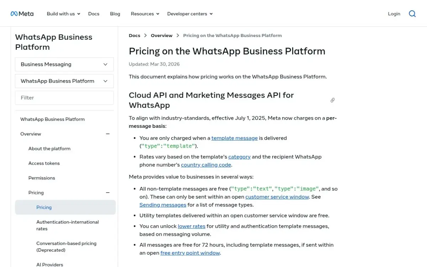Open Conversation-based pricing (Deprecated)
The height and width of the screenshot is (267, 427).
point(66,247)
